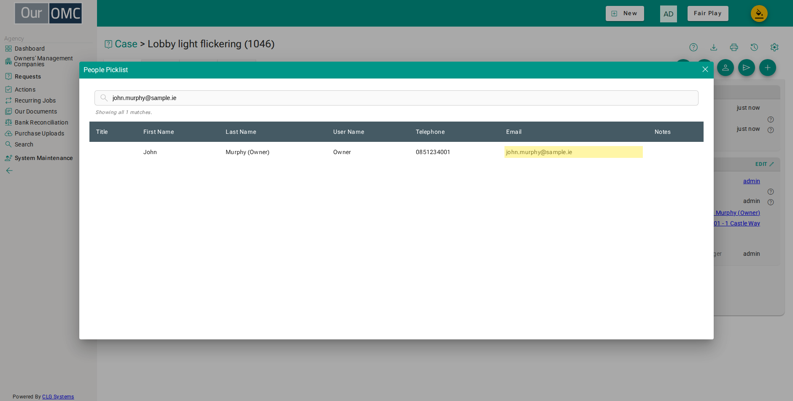Click the User Name column header

click(348, 132)
